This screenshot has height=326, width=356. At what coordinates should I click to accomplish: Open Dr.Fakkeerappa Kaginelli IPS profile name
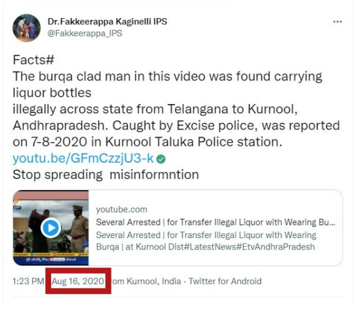(x=108, y=22)
